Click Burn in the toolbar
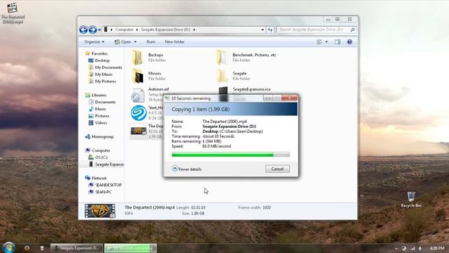449x253 pixels. click(x=151, y=42)
